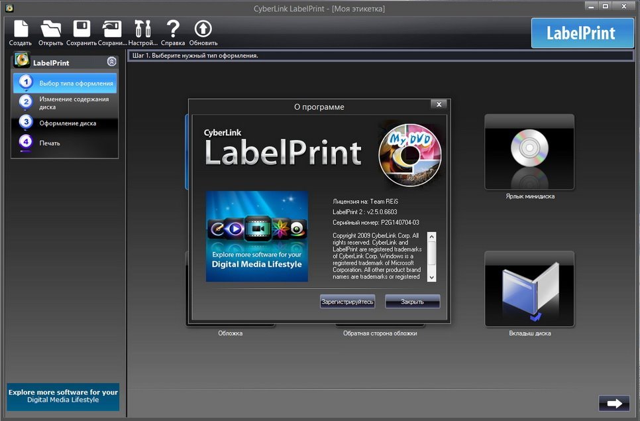The image size is (640, 421).
Task: Click the Explore more software sidebar banner
Action: click(x=63, y=396)
